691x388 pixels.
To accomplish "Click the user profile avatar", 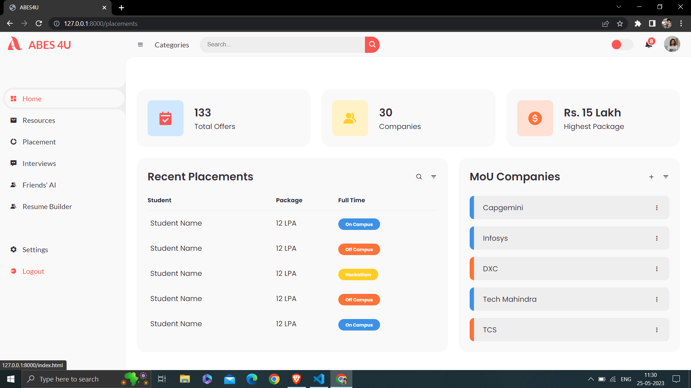I will pos(672,45).
